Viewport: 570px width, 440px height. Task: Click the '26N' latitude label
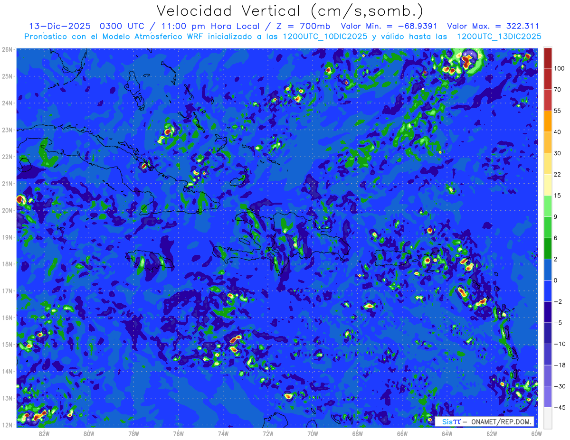tap(7, 49)
